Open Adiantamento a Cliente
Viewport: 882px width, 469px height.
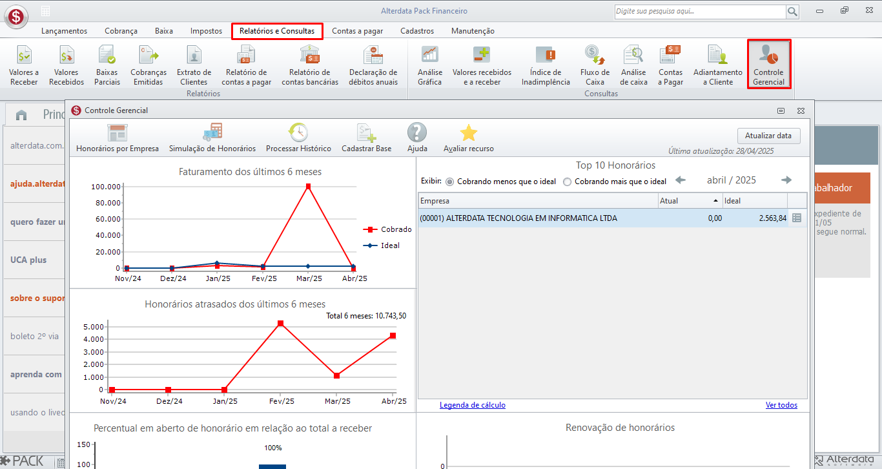[x=718, y=65]
